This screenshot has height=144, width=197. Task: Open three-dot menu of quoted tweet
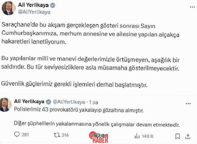pos(188,104)
